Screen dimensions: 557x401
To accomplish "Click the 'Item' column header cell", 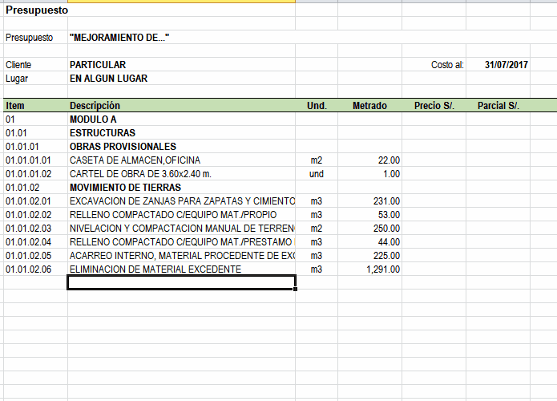I will 35,106.
